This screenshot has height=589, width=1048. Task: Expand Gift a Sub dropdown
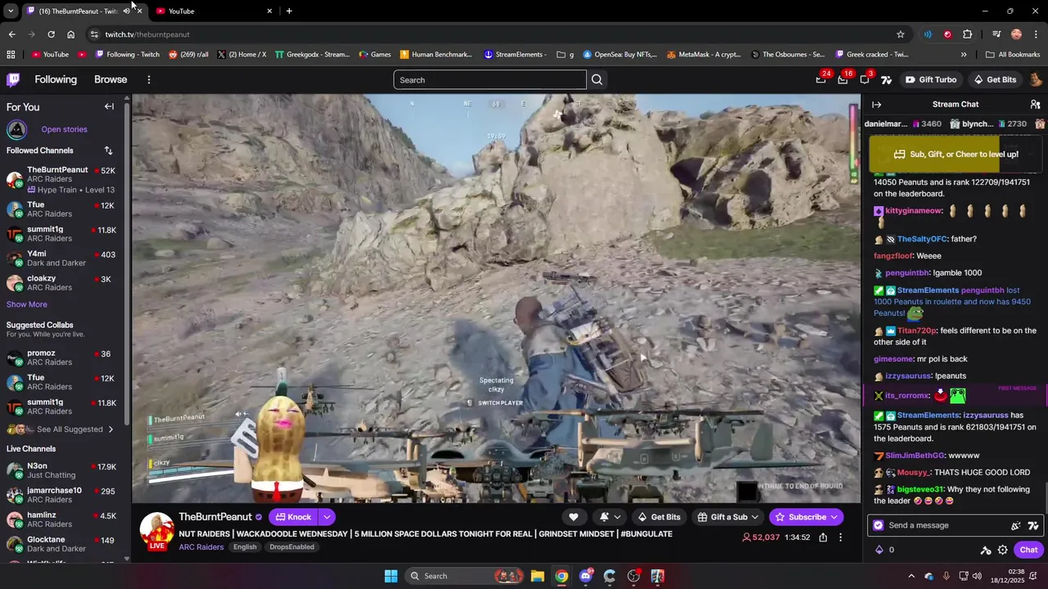(x=754, y=517)
